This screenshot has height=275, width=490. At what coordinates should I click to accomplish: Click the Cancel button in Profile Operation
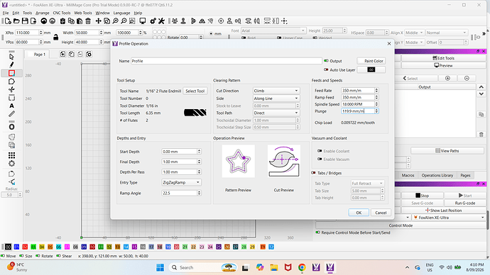tap(381, 213)
